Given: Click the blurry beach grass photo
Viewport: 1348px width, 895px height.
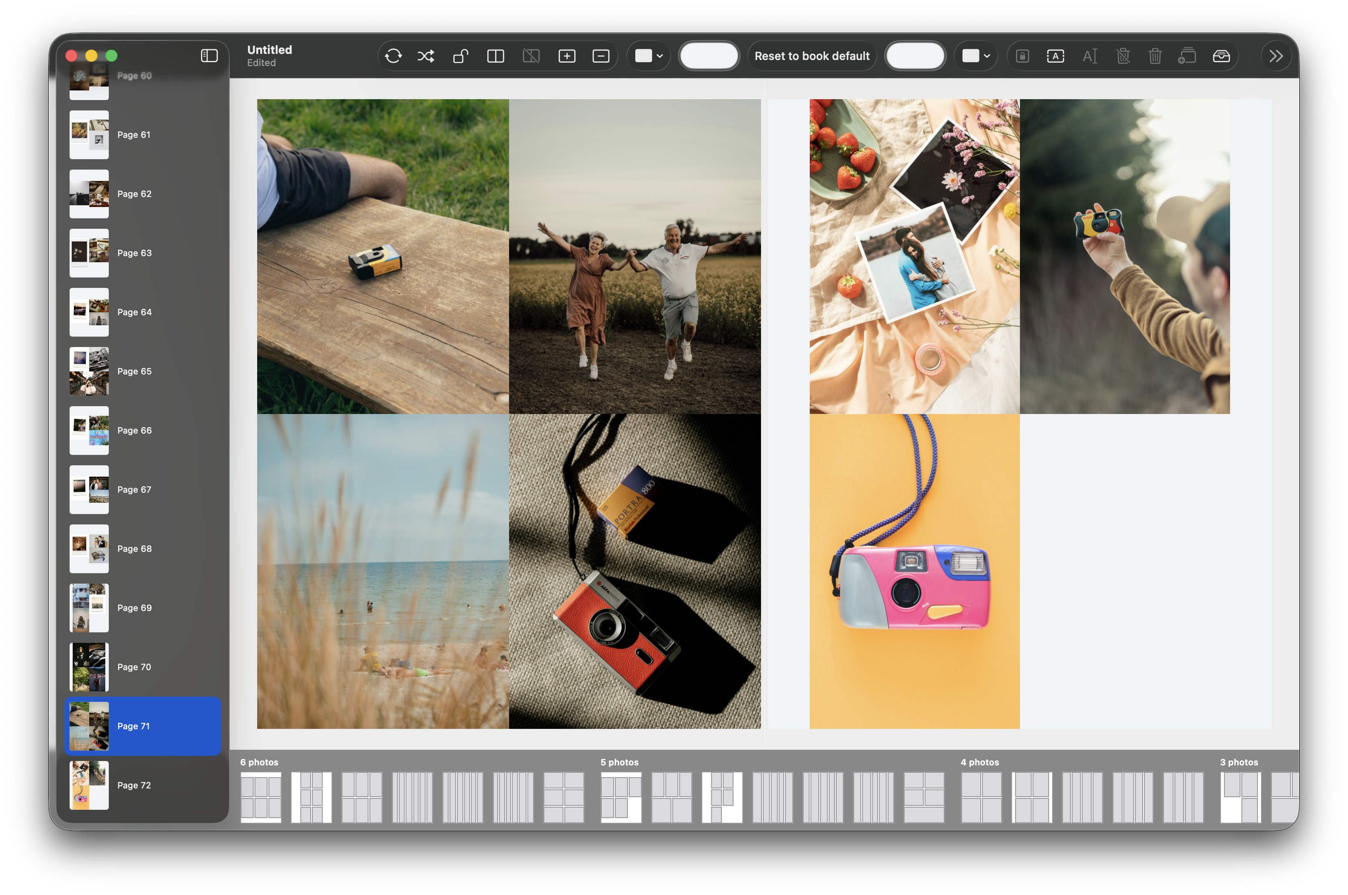Looking at the screenshot, I should tap(382, 571).
